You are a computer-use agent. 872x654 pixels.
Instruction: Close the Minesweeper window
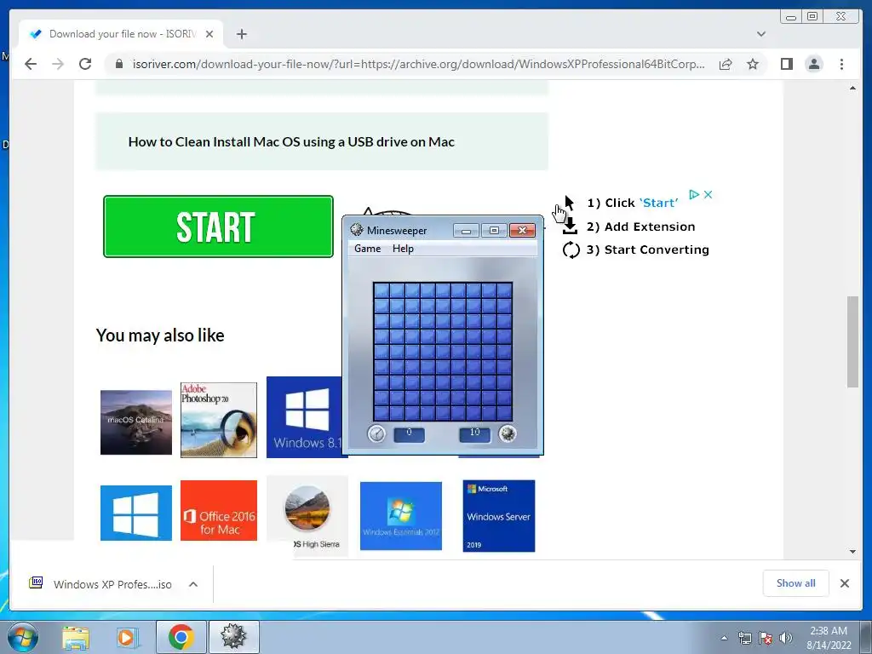[522, 230]
